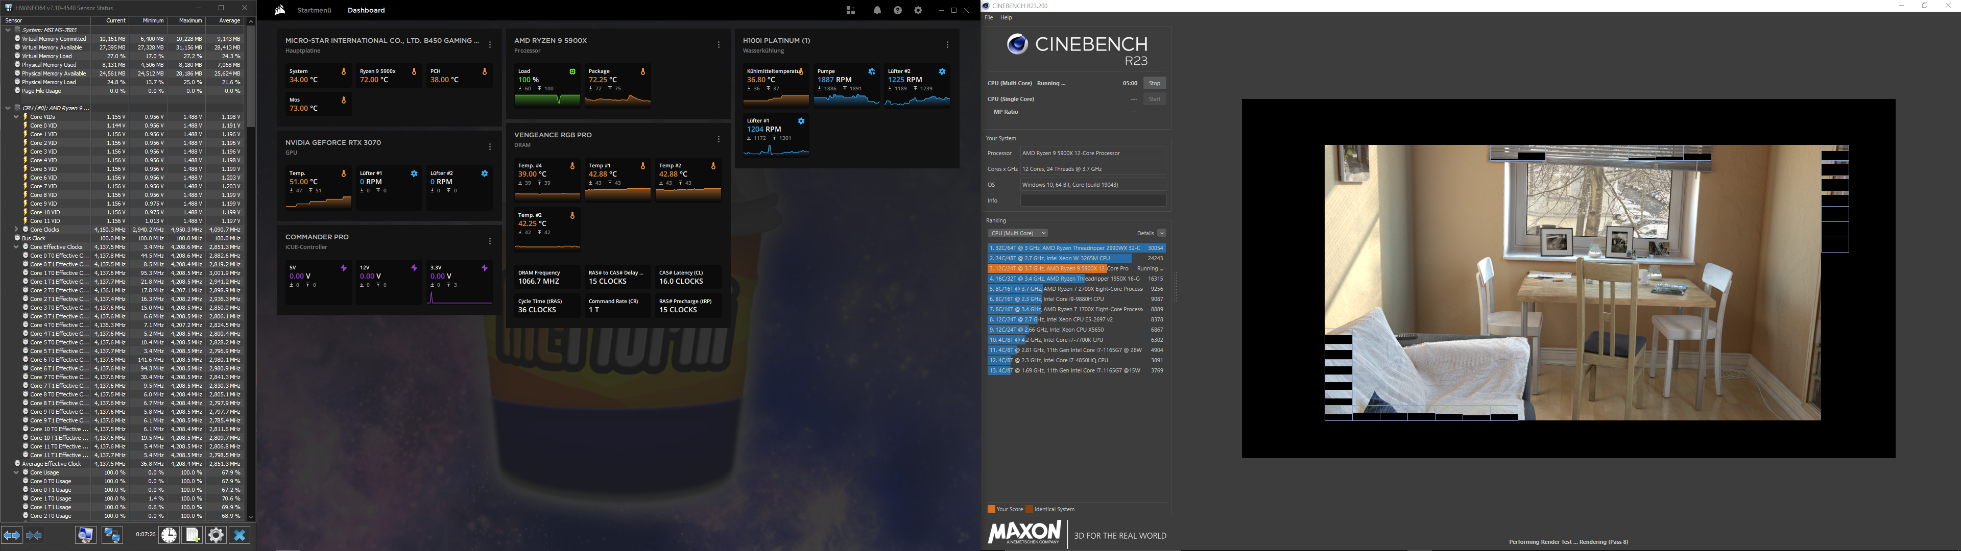The width and height of the screenshot is (1961, 551).
Task: Click the iCUE add widget icon
Action: (x=850, y=11)
